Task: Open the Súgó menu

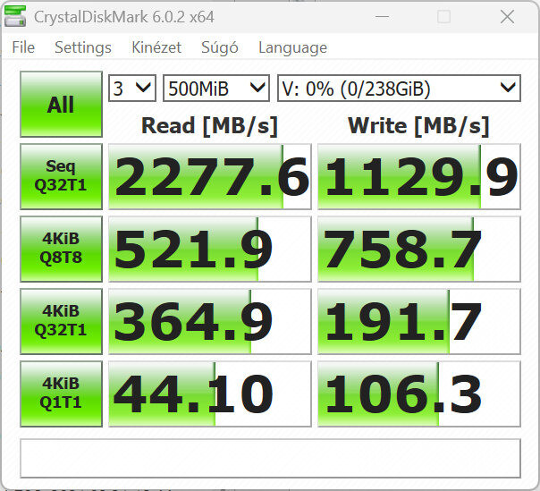Action: click(220, 47)
